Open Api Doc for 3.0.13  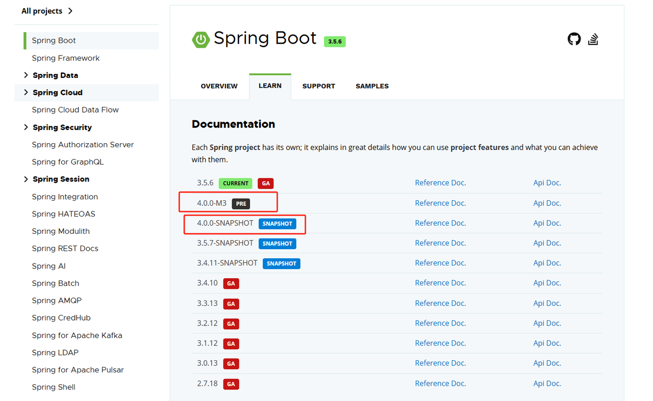pos(547,363)
